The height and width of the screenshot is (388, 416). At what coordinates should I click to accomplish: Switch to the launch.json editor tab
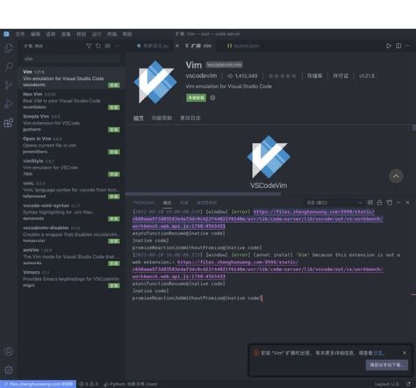tap(243, 46)
